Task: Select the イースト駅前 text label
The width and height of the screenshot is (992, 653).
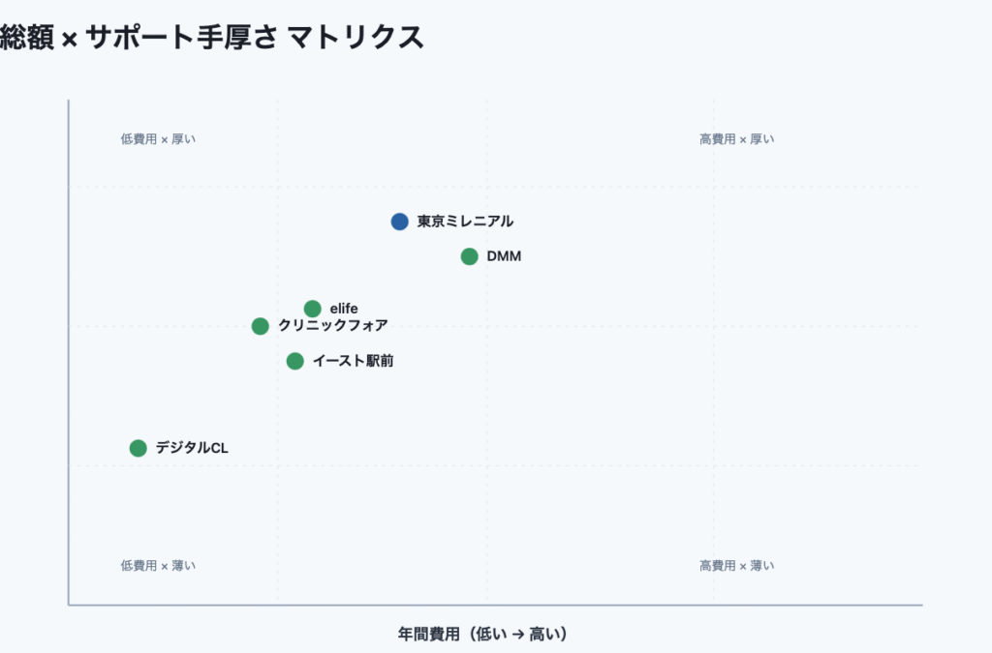Action: [353, 361]
